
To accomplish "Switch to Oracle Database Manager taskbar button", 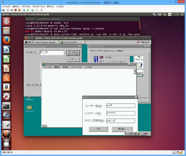I will (46, 42).
